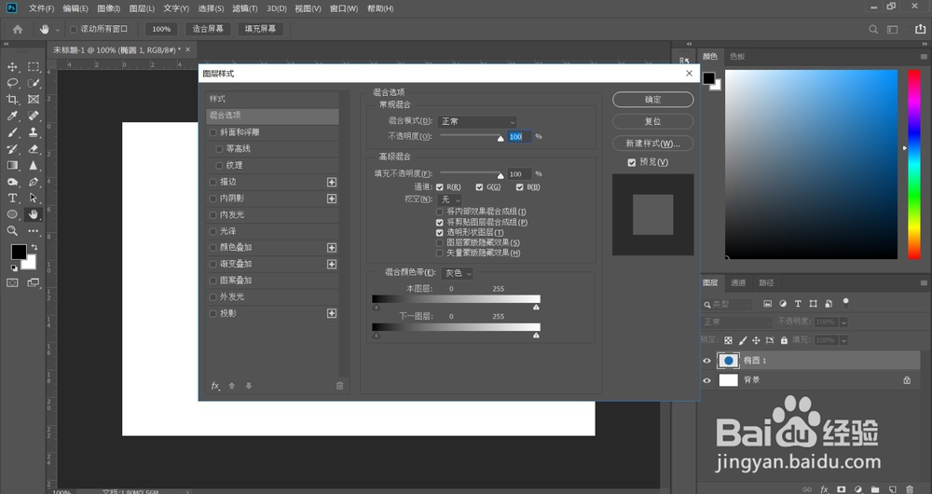Click the 确定 button

(x=652, y=100)
